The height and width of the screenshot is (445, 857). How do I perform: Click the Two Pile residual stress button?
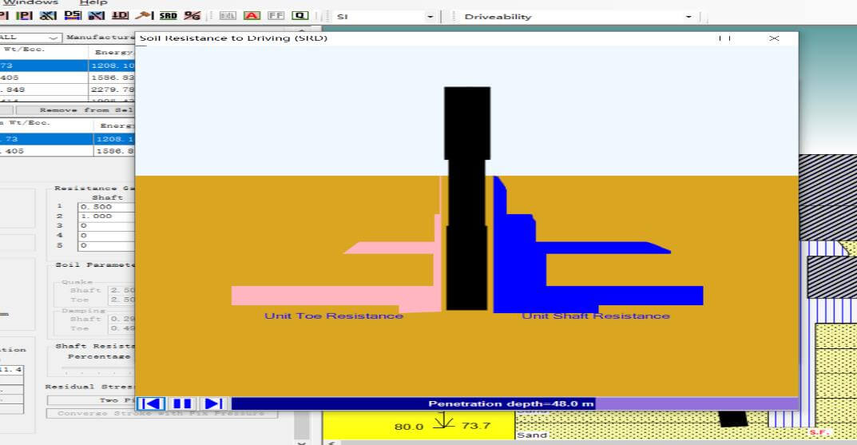pos(91,400)
